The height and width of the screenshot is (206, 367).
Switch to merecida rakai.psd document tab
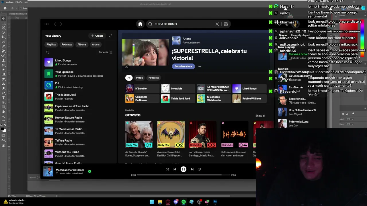pyautogui.click(x=18, y=14)
